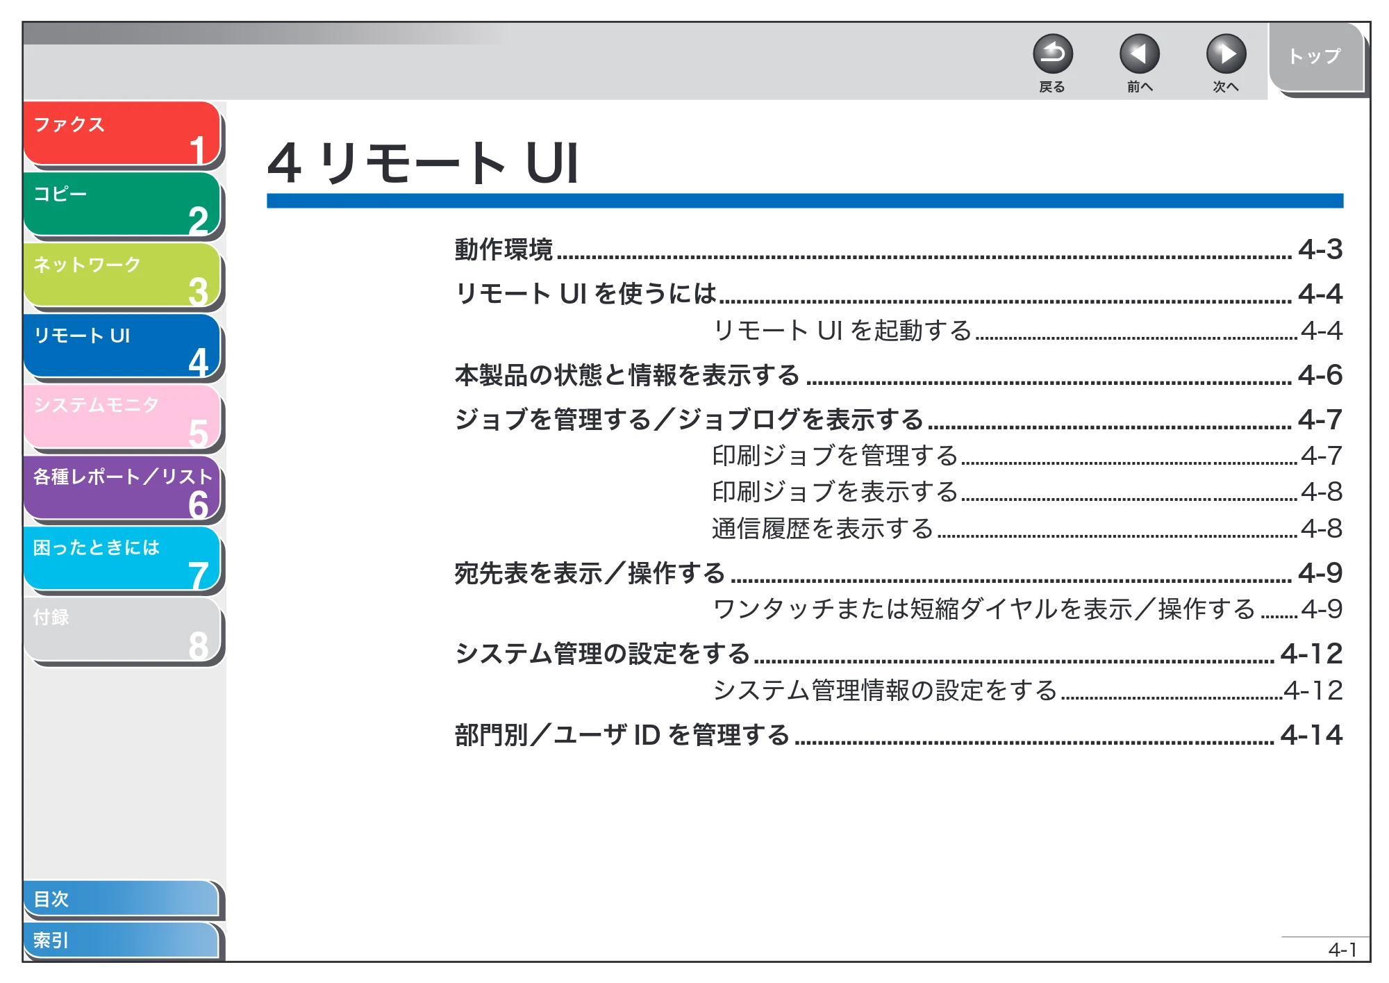Open chapter 8 付録 tab
The image size is (1389, 983).
[122, 629]
